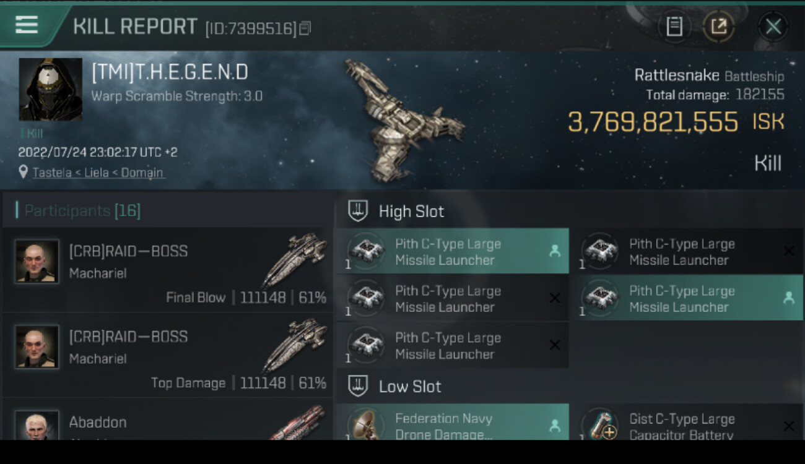Click the Machariel ship image for Final Blow
The image size is (805, 464).
294,260
